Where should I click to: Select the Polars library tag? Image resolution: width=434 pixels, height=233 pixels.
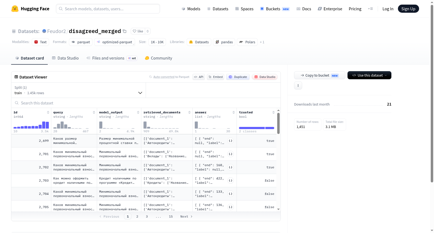click(247, 42)
